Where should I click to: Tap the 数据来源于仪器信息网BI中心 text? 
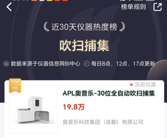click(x=46, y=64)
